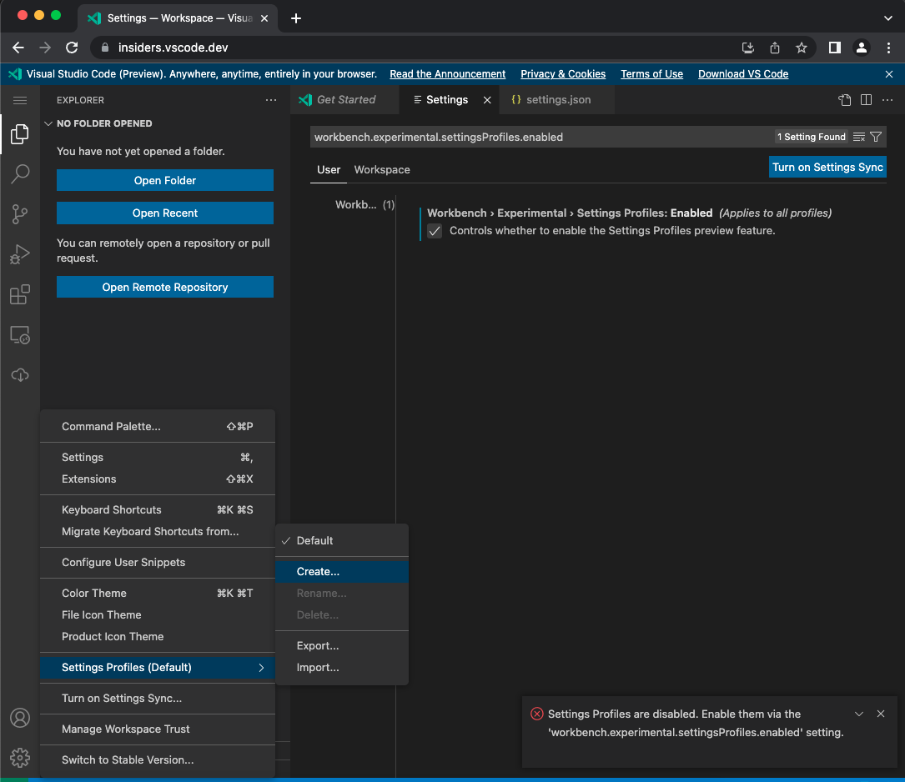
Task: Switch to the Workspace settings tab
Action: click(x=381, y=169)
